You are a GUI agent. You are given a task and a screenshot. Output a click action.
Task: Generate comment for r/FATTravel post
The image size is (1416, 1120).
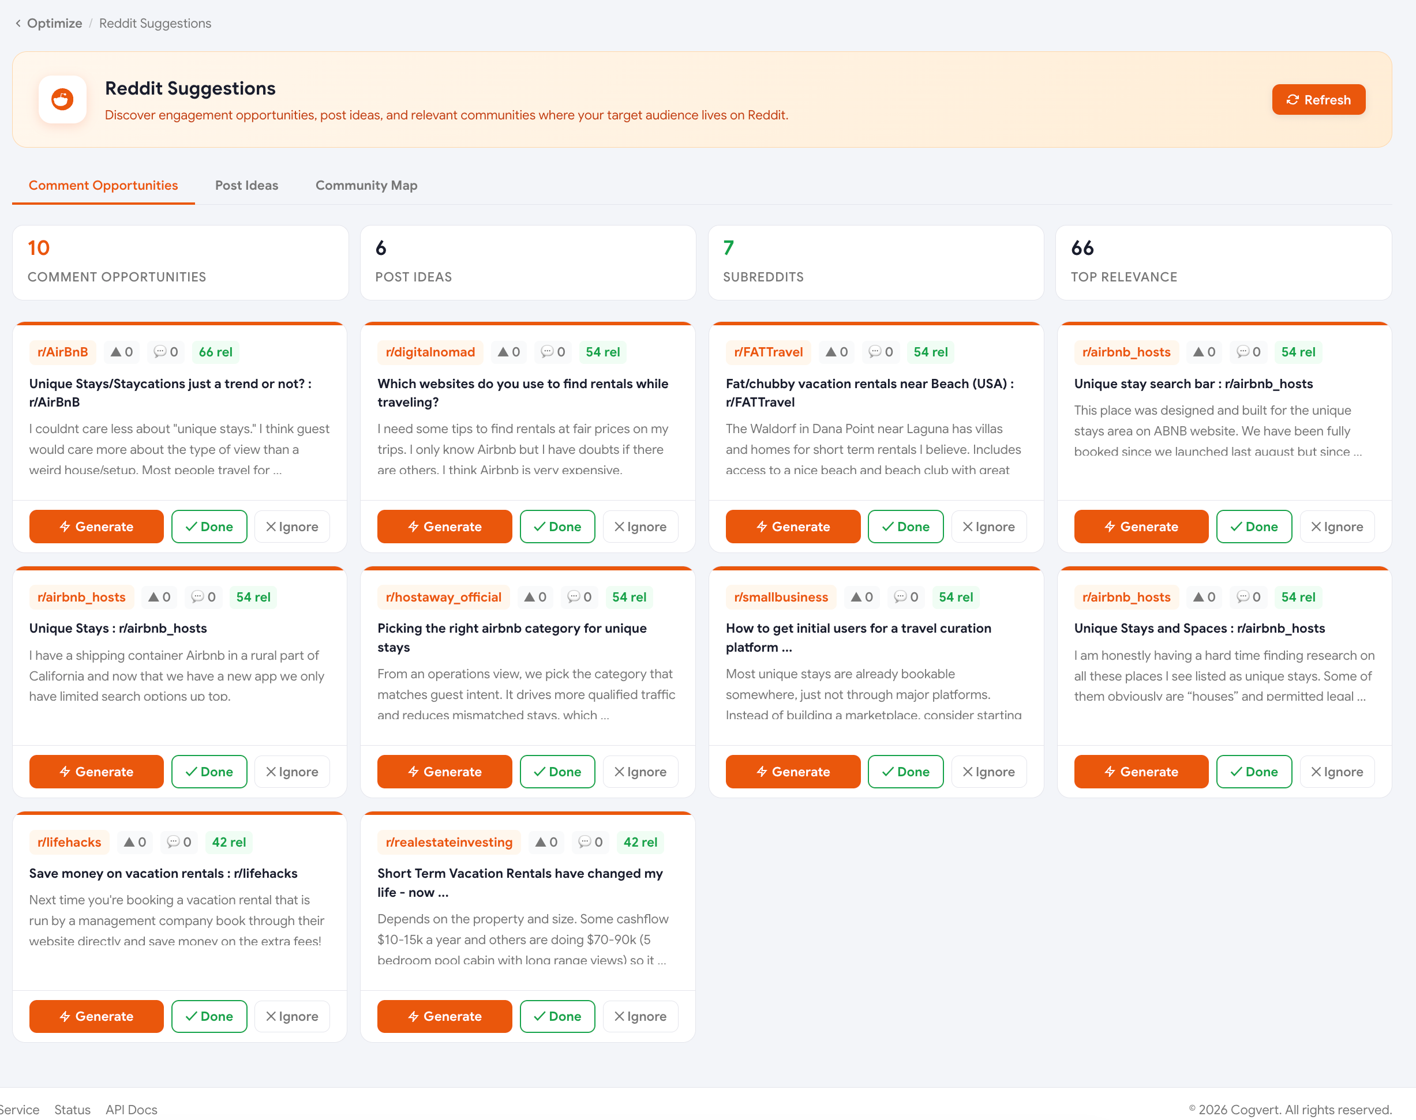click(x=793, y=527)
